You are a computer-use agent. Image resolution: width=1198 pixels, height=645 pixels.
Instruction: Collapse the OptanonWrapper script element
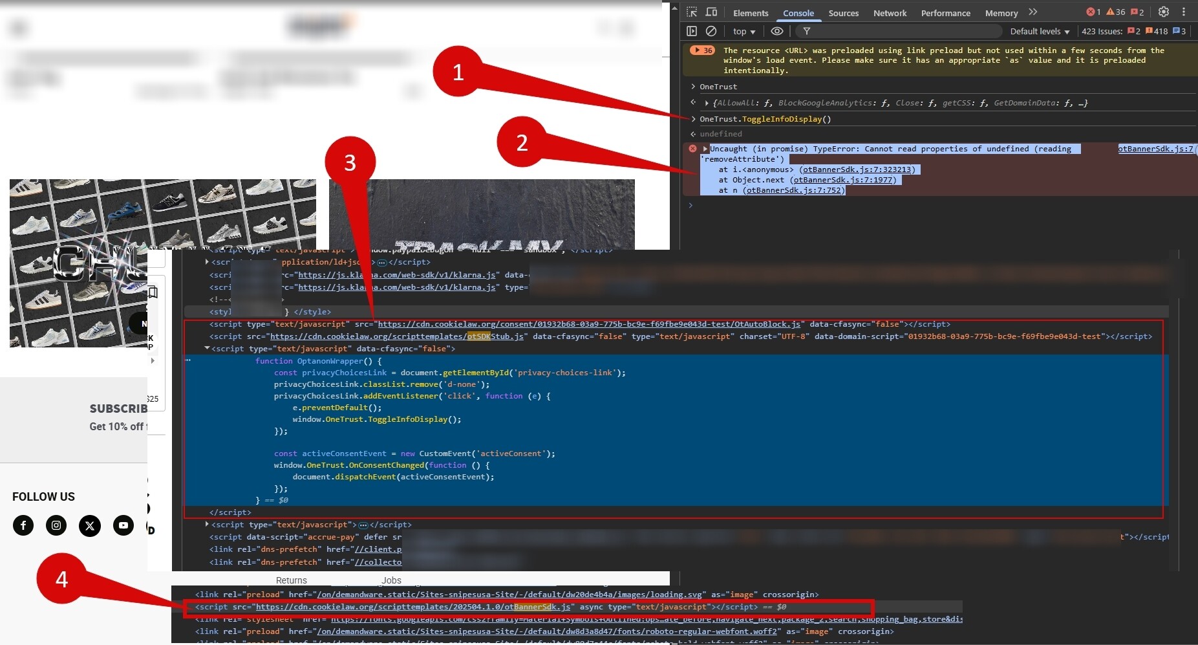(207, 349)
